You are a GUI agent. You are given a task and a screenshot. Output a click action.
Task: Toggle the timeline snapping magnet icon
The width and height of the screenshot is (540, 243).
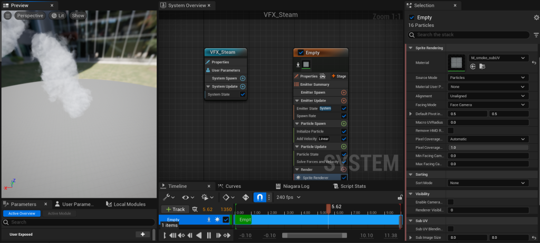pyautogui.click(x=260, y=197)
